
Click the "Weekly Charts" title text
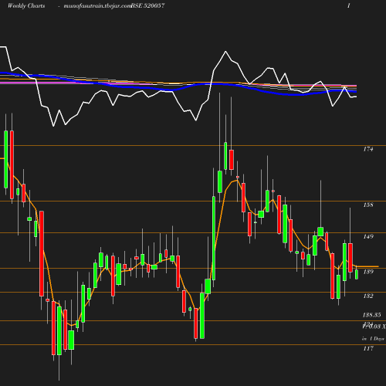click(x=26, y=5)
